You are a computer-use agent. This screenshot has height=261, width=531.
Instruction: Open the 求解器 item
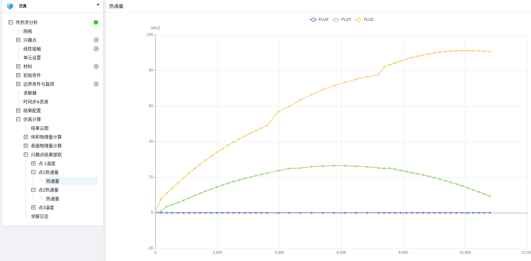pos(30,93)
